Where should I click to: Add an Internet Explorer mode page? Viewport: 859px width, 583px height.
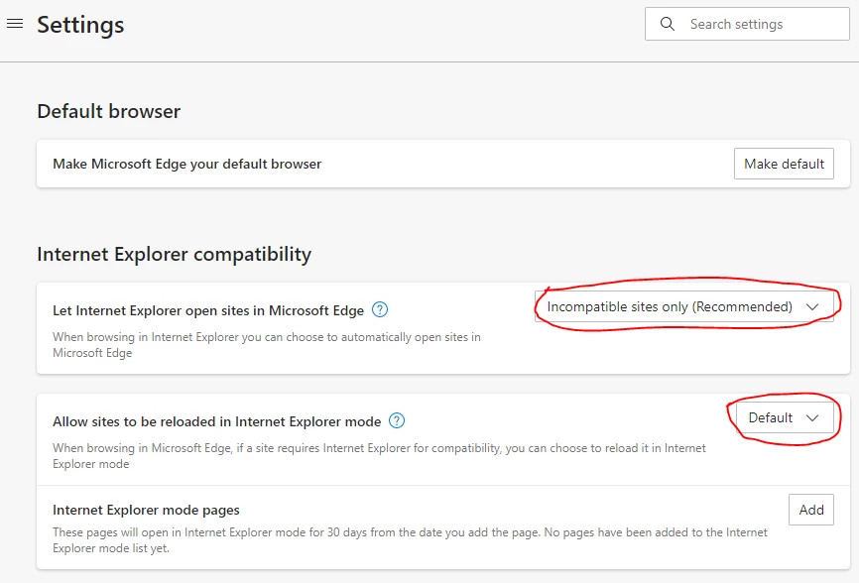811,510
